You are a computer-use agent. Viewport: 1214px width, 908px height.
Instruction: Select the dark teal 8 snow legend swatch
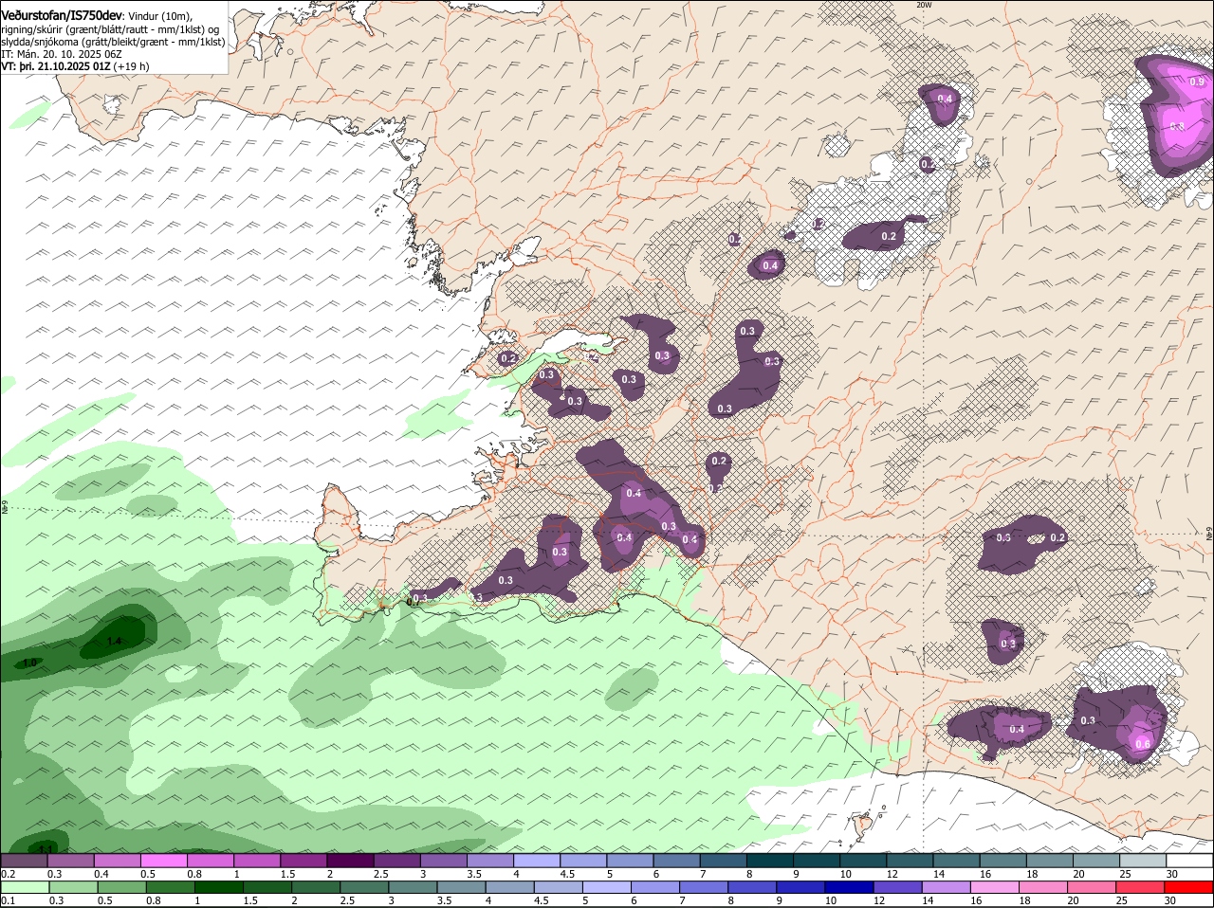pyautogui.click(x=770, y=861)
